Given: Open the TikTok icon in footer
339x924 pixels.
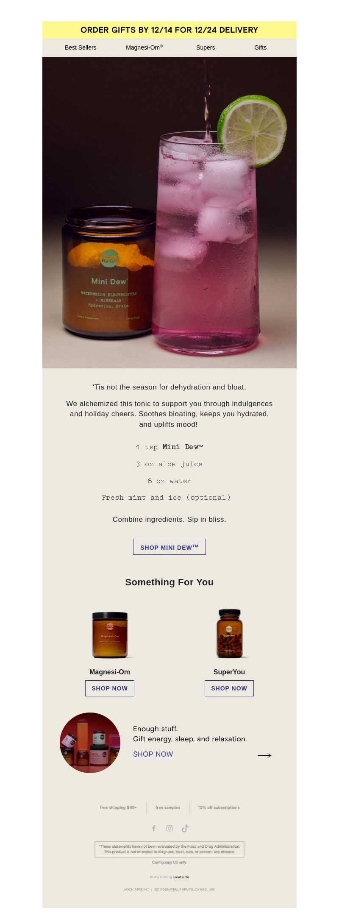Looking at the screenshot, I should (x=185, y=828).
